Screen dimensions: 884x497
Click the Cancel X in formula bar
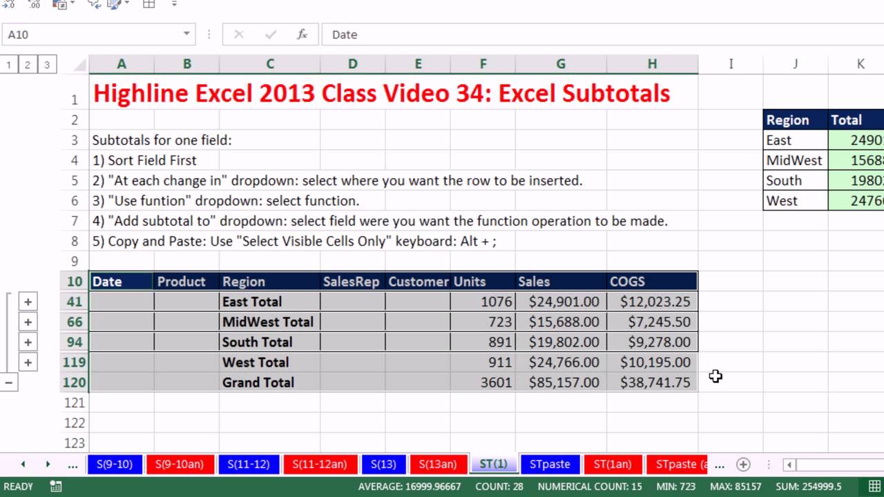point(239,35)
